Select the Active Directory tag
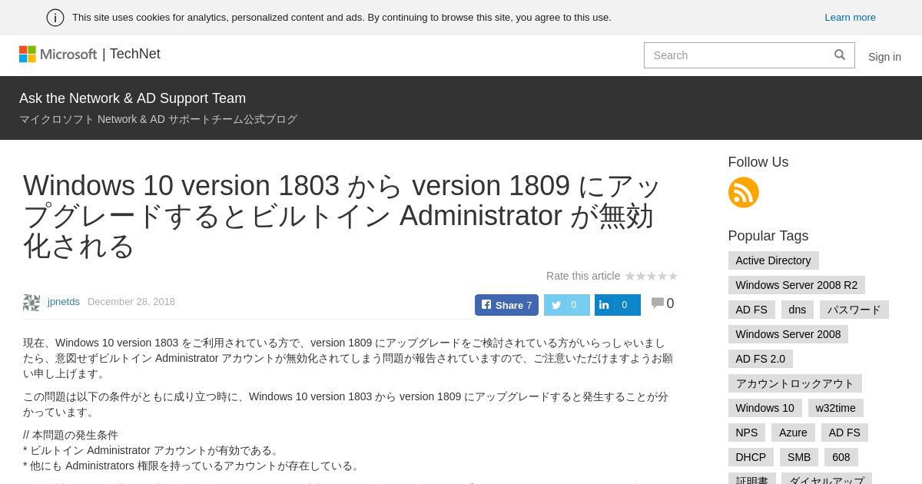 [x=773, y=260]
